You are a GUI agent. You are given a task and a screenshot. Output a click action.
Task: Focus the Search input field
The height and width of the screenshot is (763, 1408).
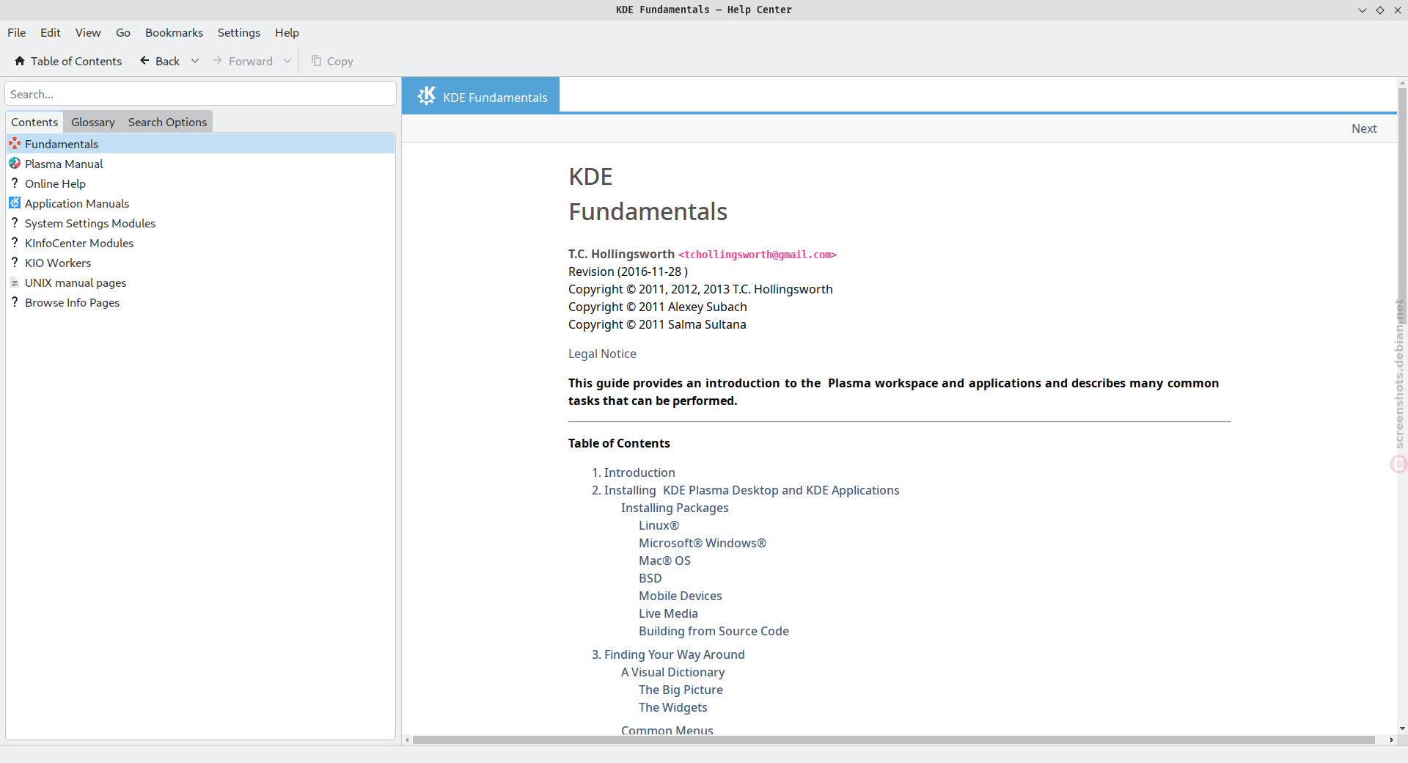tap(200, 94)
